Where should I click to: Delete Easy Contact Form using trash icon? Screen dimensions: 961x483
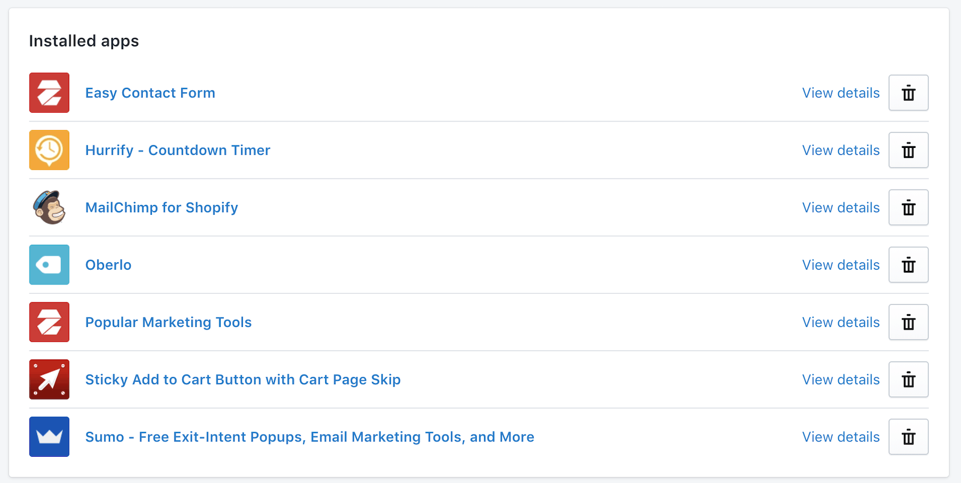pyautogui.click(x=908, y=93)
